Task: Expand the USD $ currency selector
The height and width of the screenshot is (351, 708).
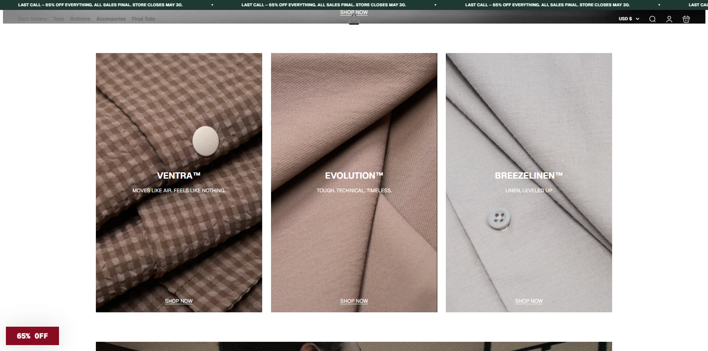Action: pos(629,19)
